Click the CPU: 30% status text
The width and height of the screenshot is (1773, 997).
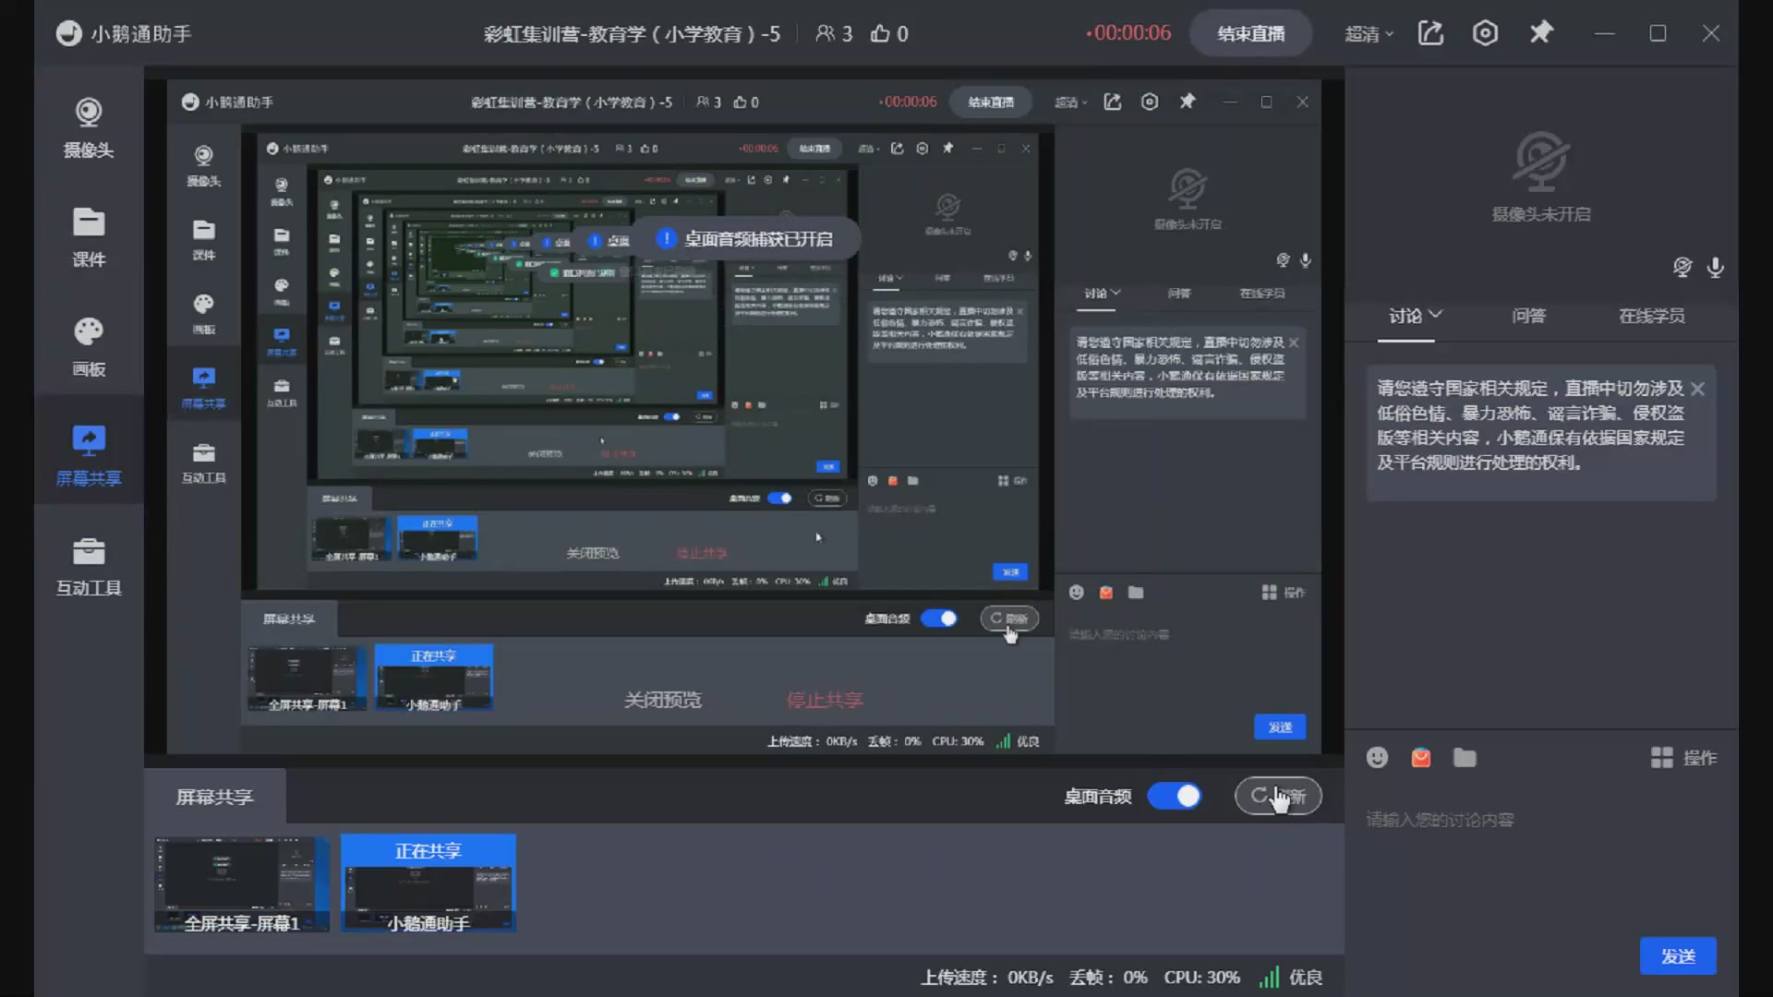1201,978
